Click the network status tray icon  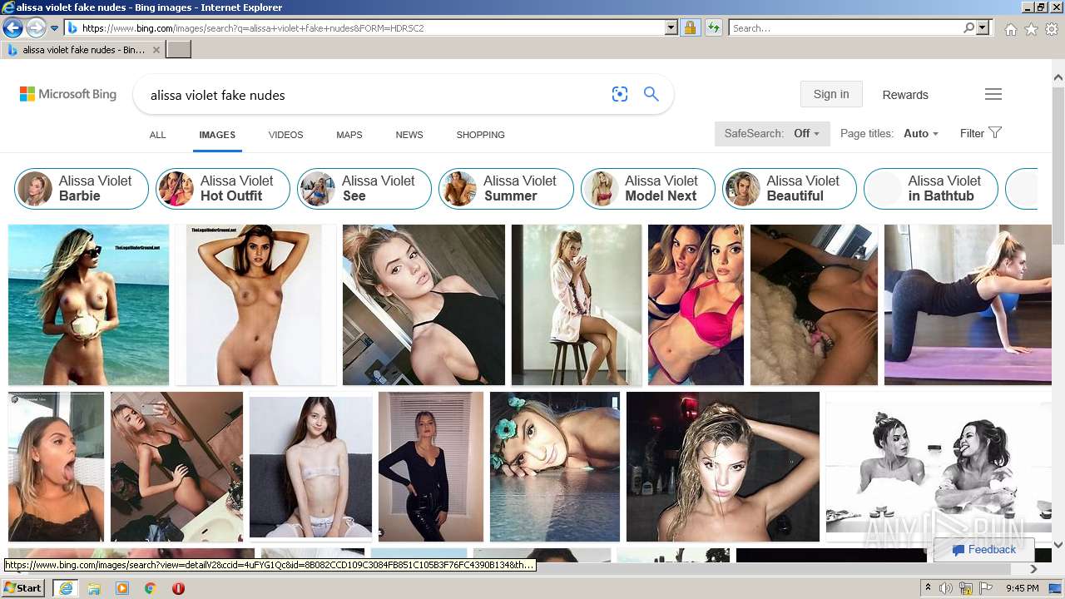[x=966, y=588]
